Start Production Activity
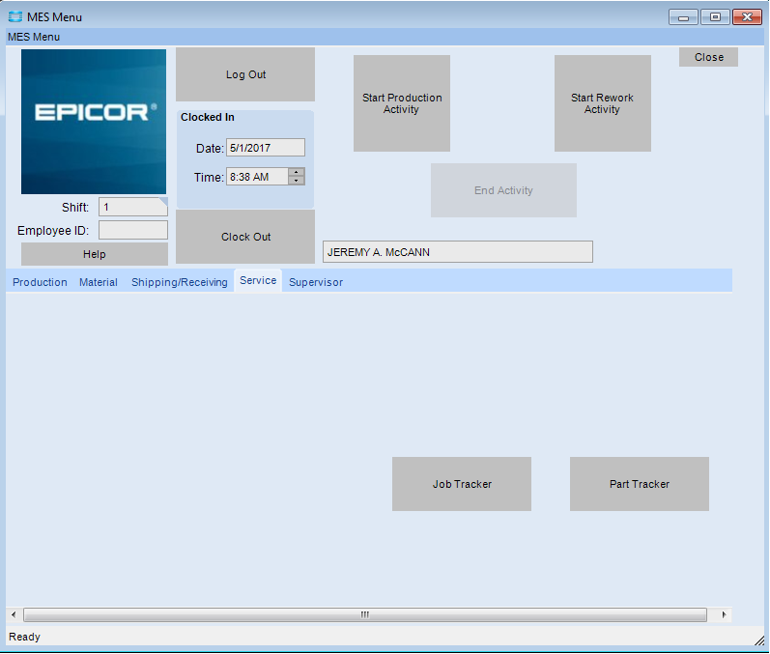 [402, 103]
